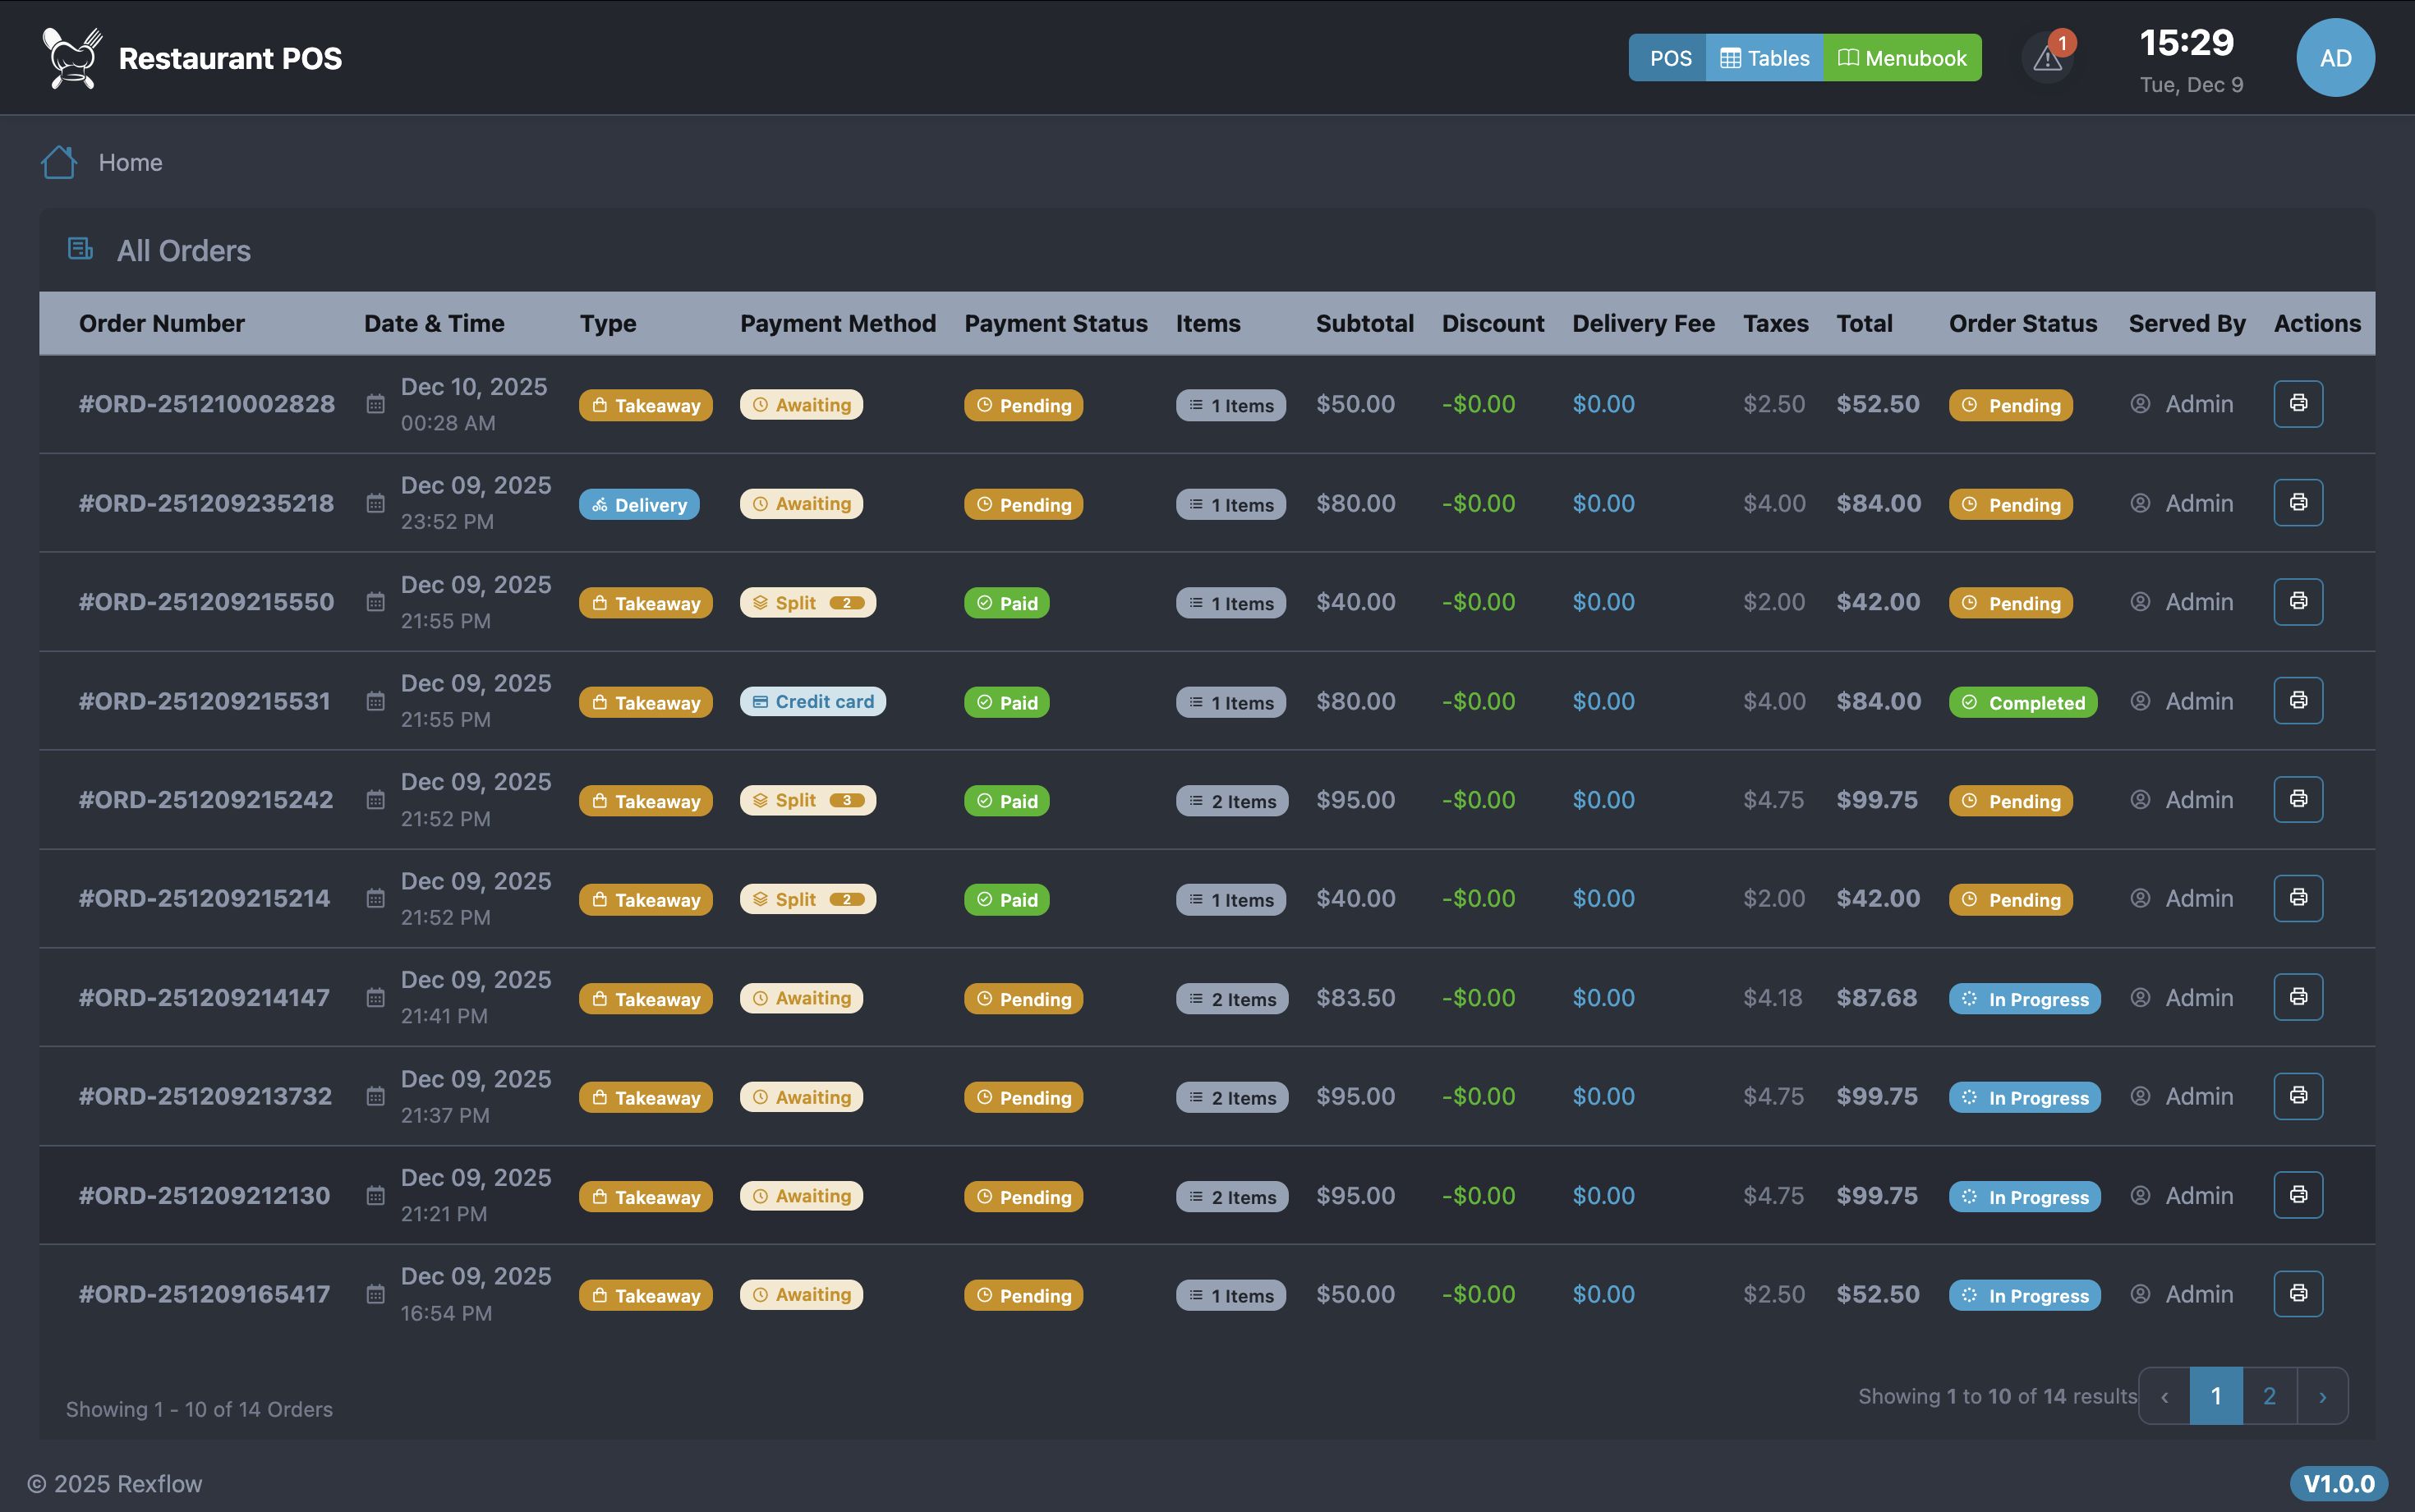
Task: Switch to the POS tab
Action: click(1668, 58)
